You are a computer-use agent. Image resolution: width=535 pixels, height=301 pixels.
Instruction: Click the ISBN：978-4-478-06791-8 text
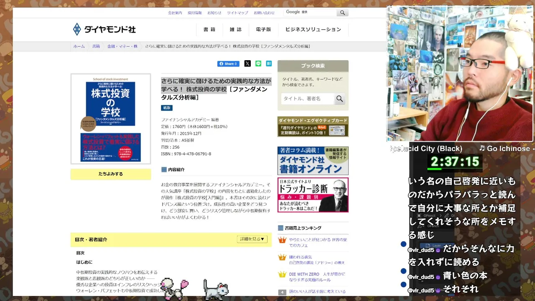(x=186, y=154)
